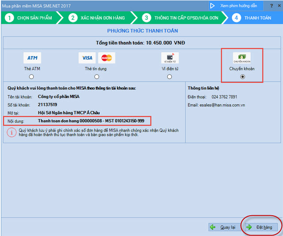Click the ATM card logo icon
Image resolution: width=283 pixels, height=236 pixels.
(32, 58)
